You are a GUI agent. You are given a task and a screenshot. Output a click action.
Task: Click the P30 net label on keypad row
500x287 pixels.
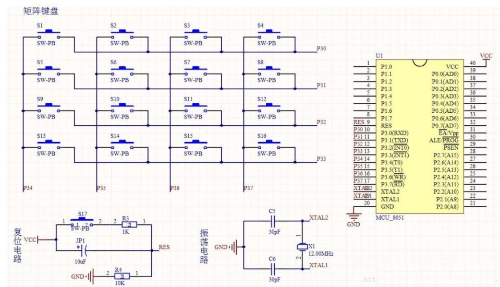pyautogui.click(x=321, y=49)
